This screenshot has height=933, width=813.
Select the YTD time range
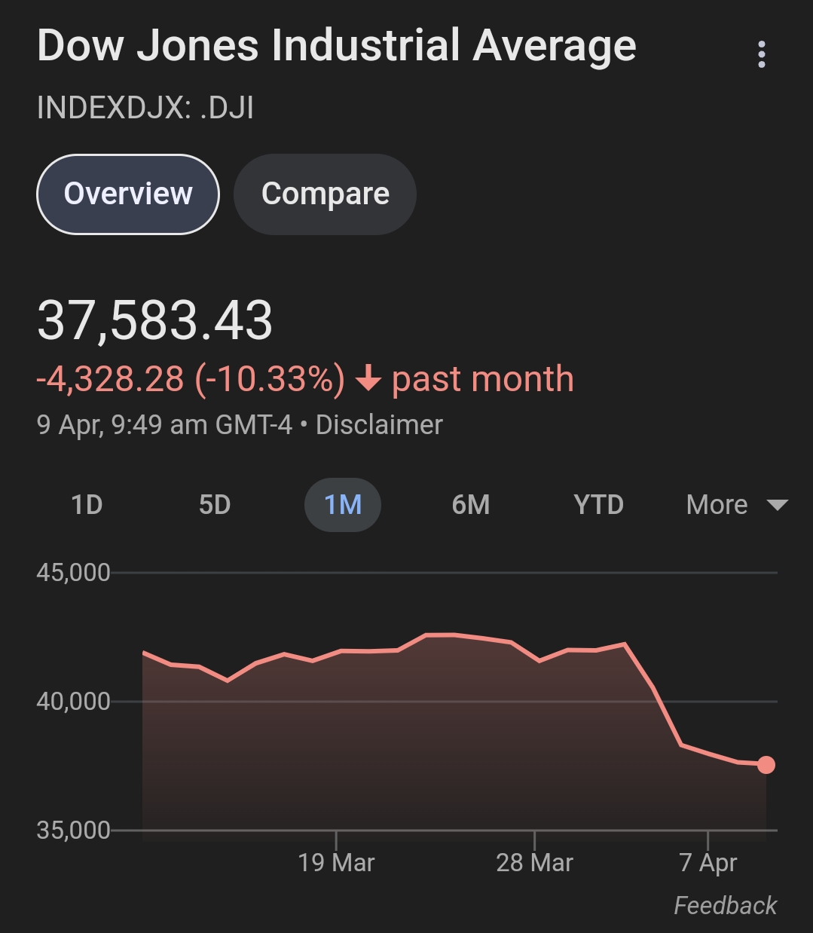tap(599, 505)
